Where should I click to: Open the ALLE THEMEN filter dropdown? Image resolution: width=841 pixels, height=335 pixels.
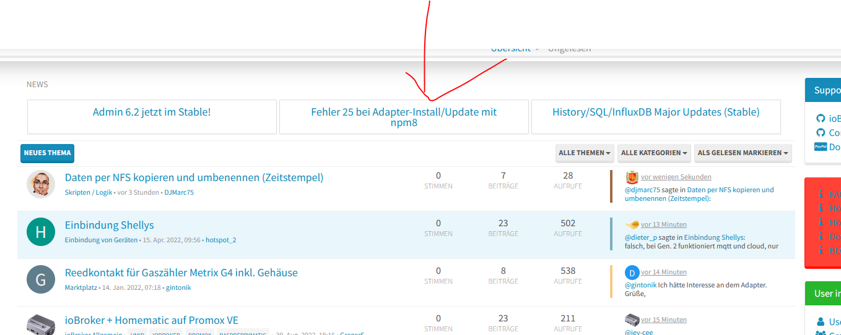pyautogui.click(x=585, y=153)
